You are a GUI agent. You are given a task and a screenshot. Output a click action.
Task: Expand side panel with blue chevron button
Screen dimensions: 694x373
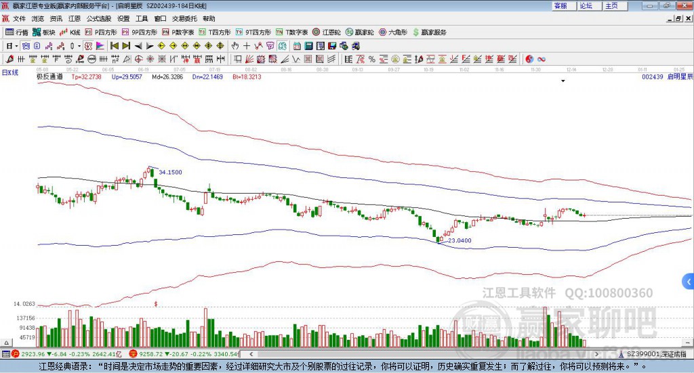(689, 281)
